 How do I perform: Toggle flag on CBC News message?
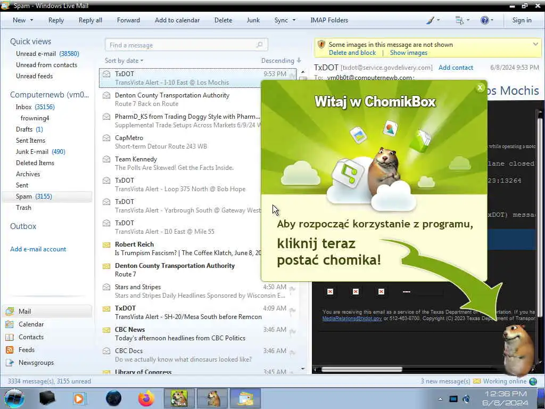(x=292, y=331)
